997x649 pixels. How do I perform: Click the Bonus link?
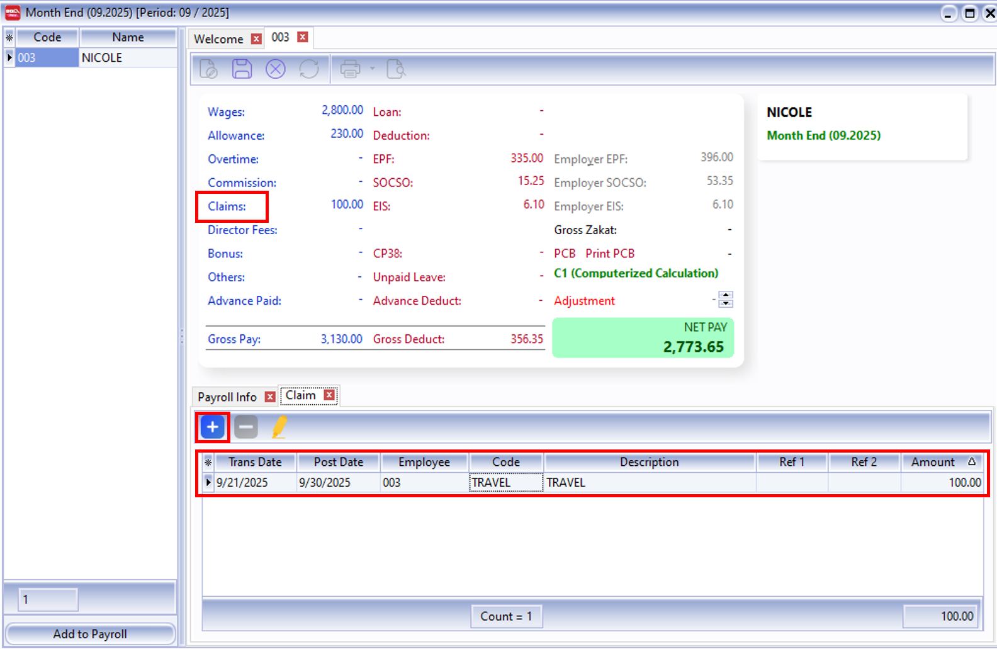tap(225, 254)
